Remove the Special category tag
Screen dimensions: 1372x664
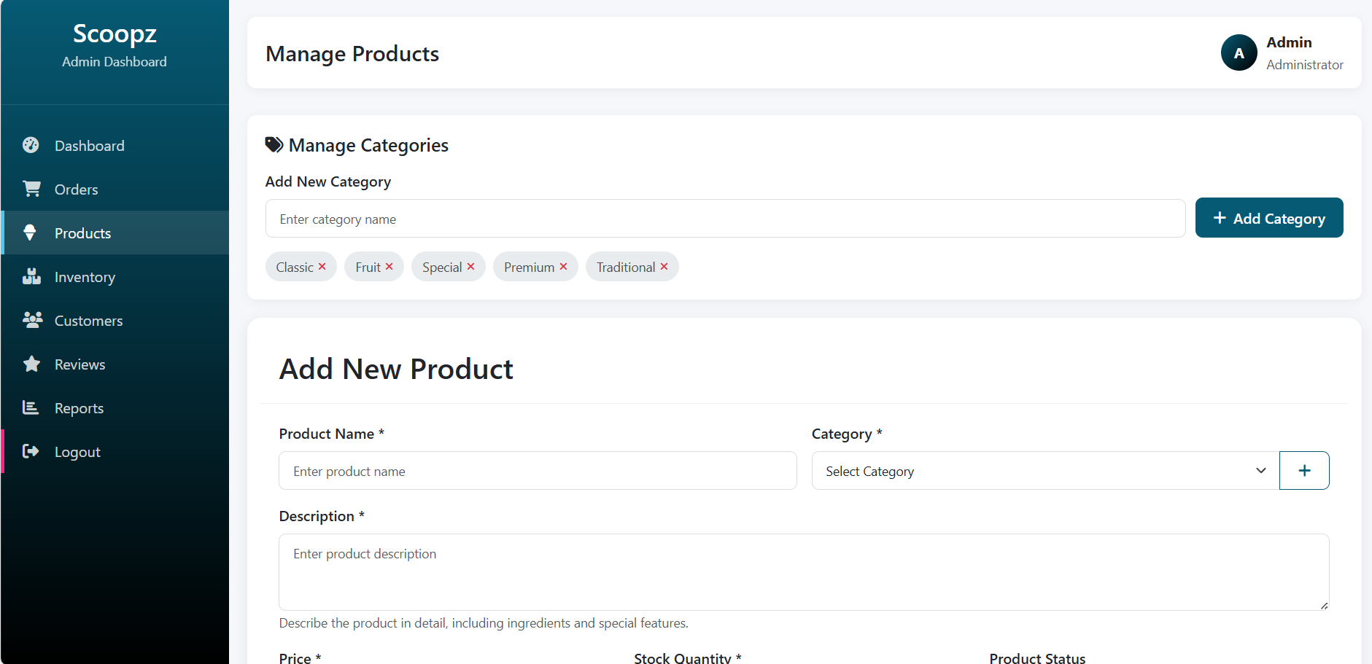471,267
